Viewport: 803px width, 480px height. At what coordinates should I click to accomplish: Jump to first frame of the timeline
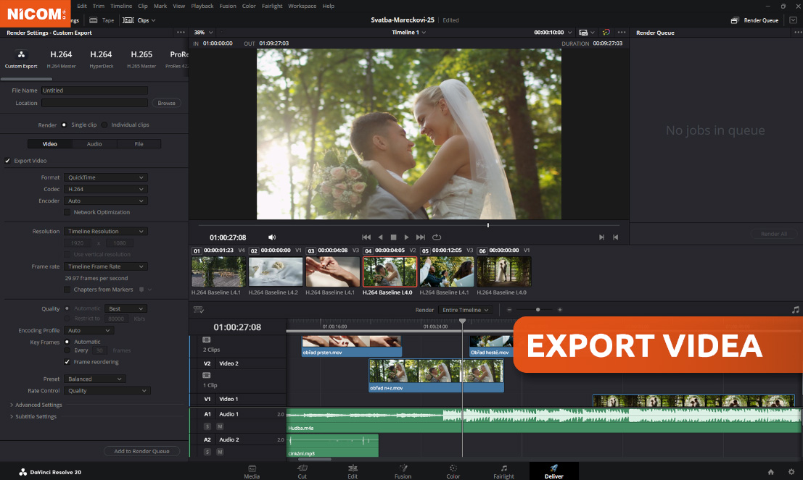[366, 237]
